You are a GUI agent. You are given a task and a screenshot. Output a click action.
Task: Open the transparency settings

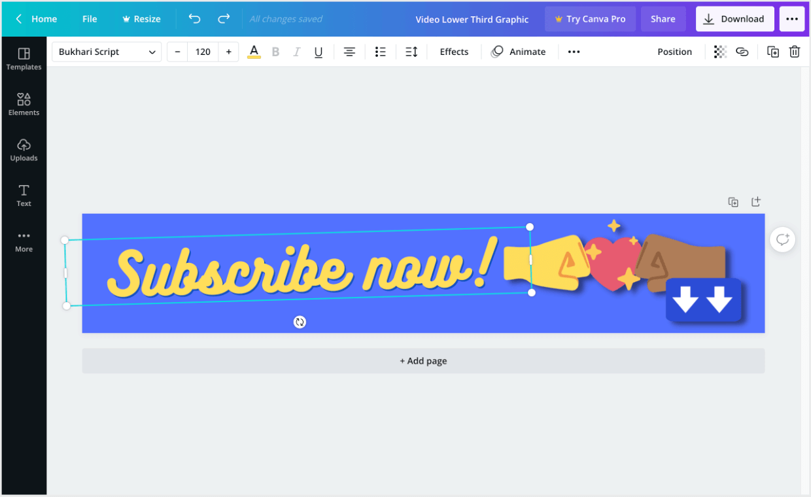720,52
